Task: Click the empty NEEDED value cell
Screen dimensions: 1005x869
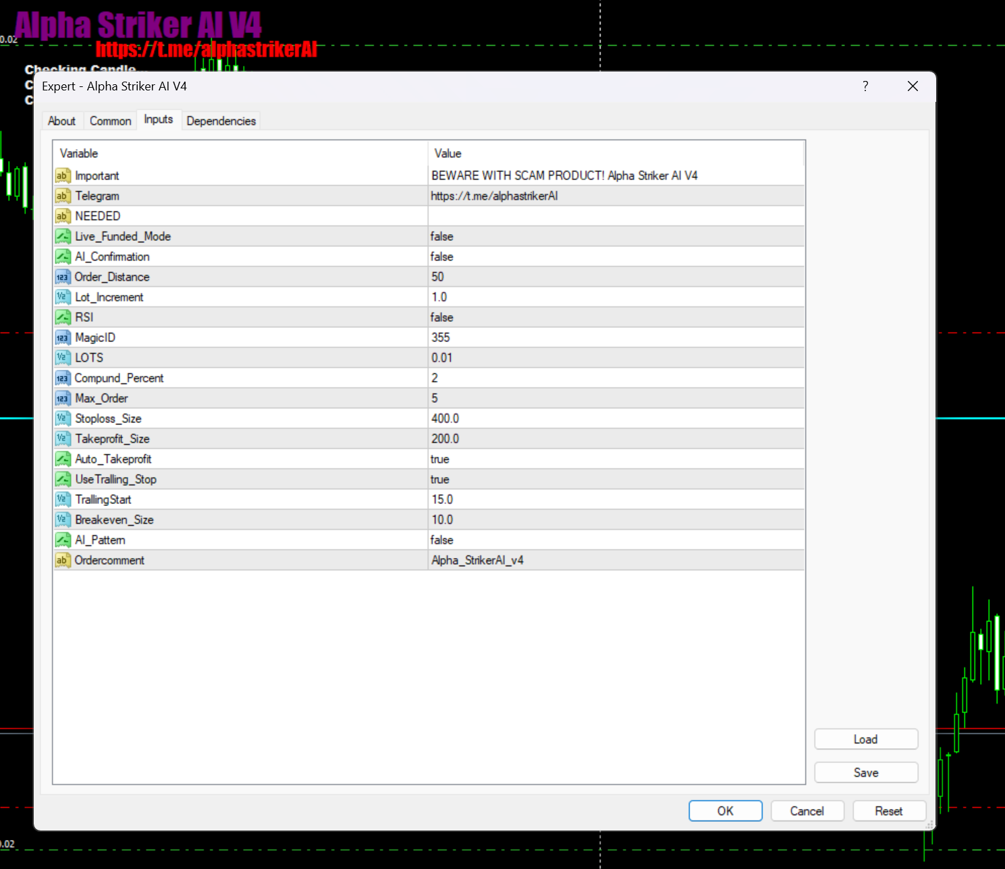Action: click(x=616, y=216)
